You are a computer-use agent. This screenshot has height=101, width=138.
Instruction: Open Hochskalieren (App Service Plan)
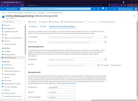(13, 96)
